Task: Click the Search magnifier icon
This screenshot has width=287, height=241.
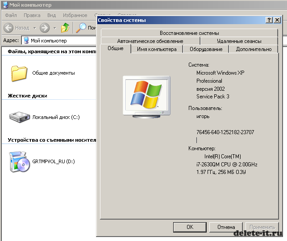Action: click(x=81, y=28)
